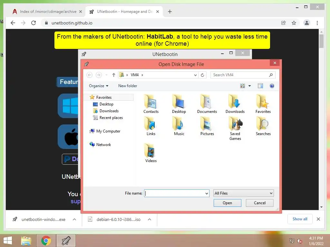
Task: Open the debian iso download options chevron
Action: coord(150,219)
